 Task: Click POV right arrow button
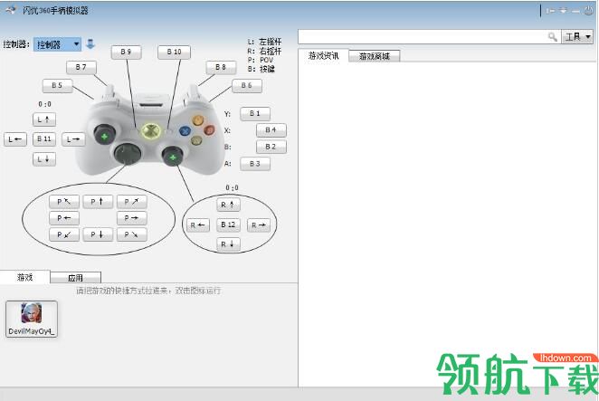pyautogui.click(x=132, y=218)
